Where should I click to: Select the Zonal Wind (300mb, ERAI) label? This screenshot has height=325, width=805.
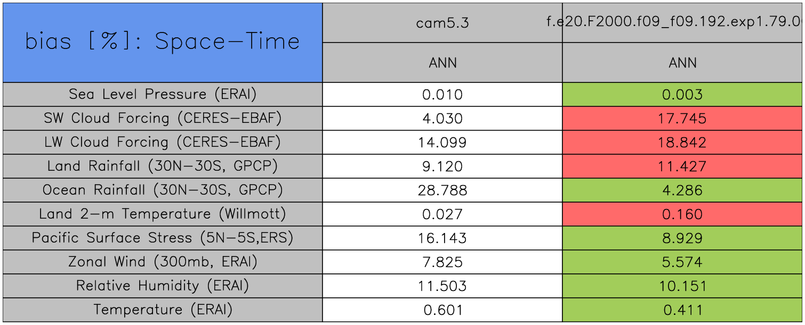point(163,262)
